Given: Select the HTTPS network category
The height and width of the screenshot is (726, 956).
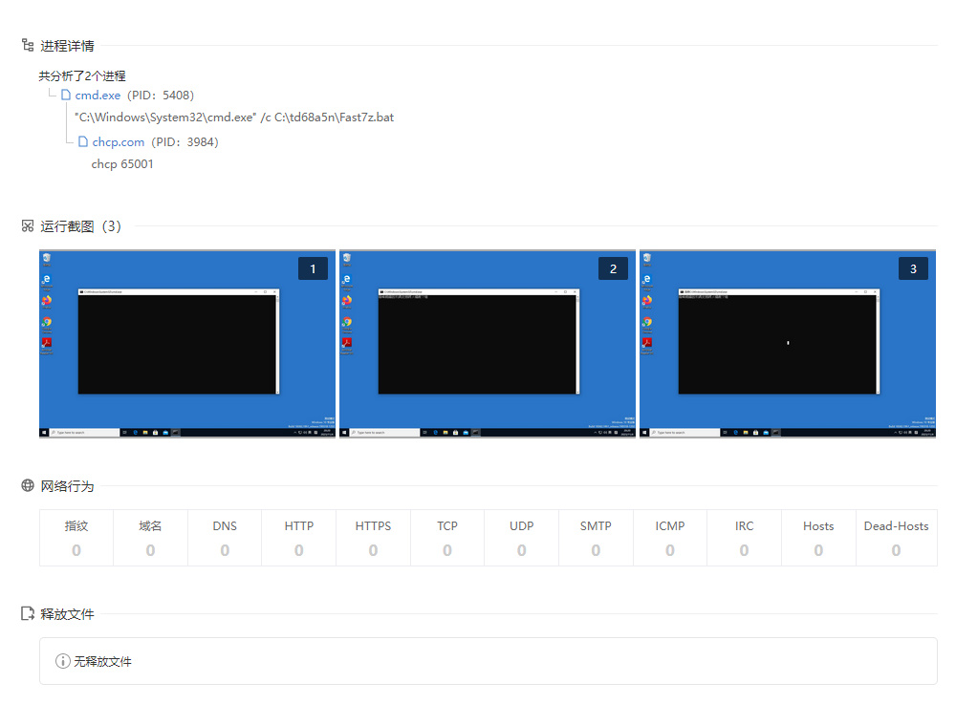Looking at the screenshot, I should click(373, 538).
